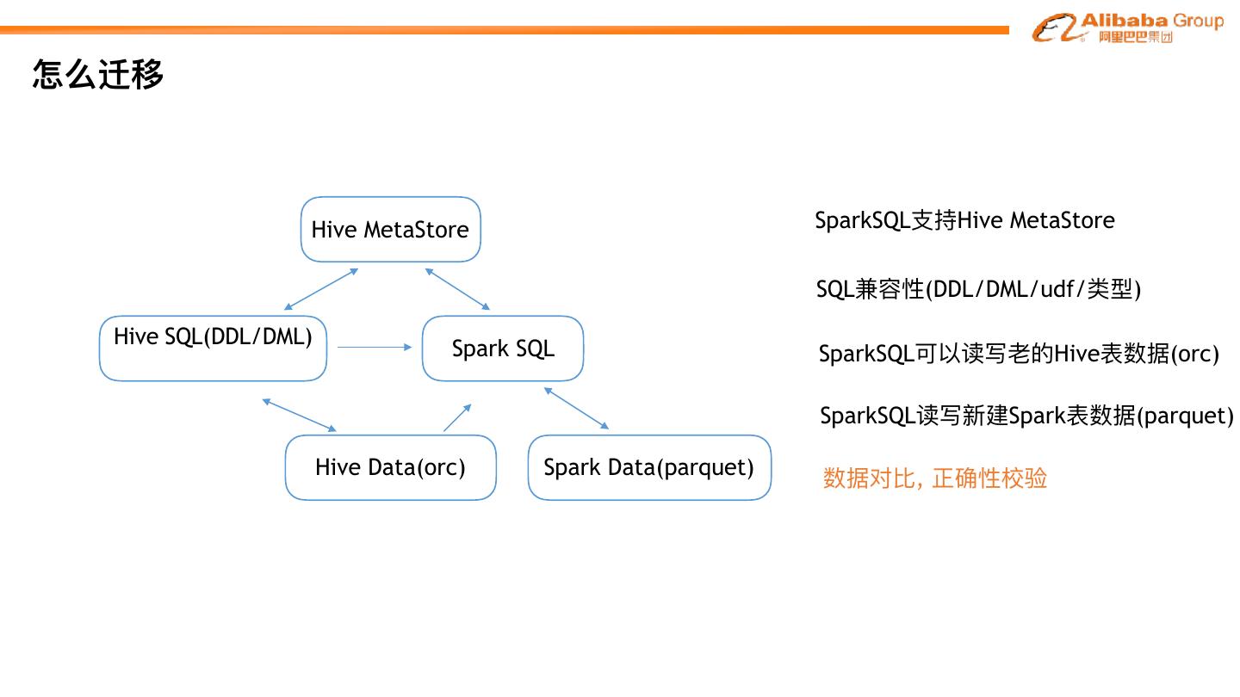Click the Spark SQL box
This screenshot has height=697, width=1240.
coord(503,348)
